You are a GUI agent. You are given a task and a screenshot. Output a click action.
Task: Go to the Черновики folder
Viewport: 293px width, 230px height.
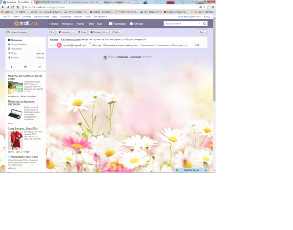coord(17,49)
